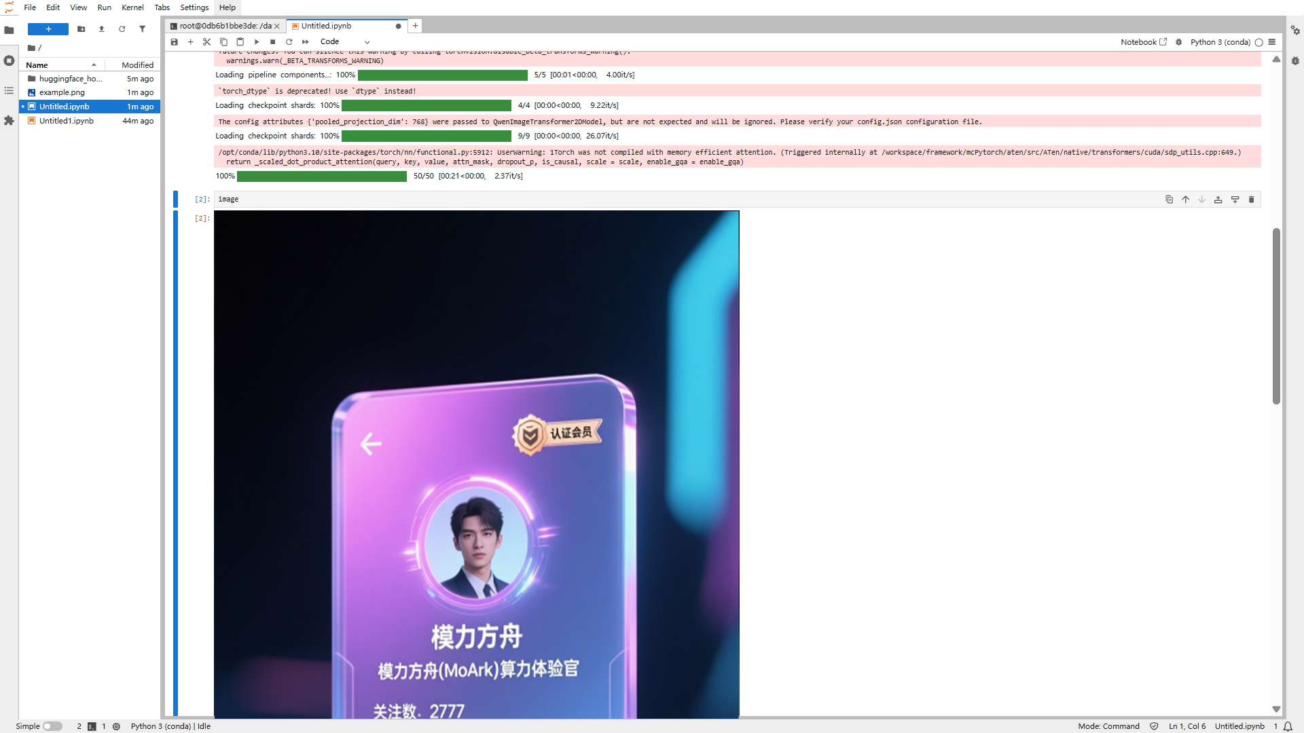Toggle the file filter funnel icon

pos(143,29)
